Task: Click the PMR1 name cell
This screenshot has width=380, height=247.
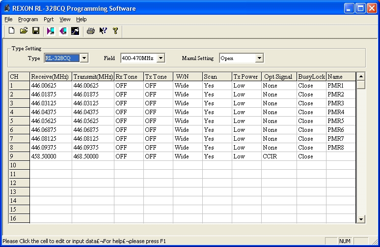Action: 341,86
